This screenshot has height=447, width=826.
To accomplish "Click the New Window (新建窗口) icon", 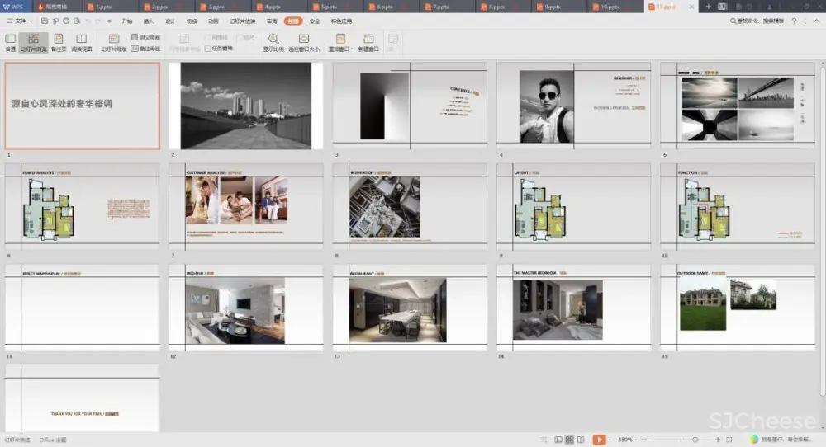I will point(368,39).
